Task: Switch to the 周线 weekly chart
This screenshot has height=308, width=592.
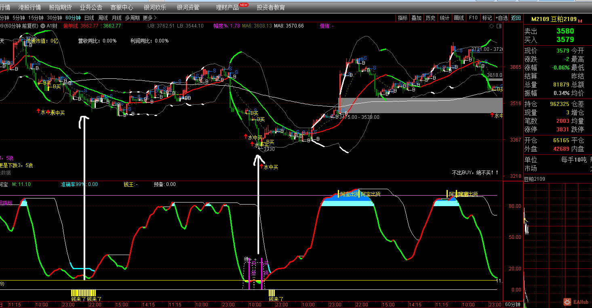Action: [103, 18]
